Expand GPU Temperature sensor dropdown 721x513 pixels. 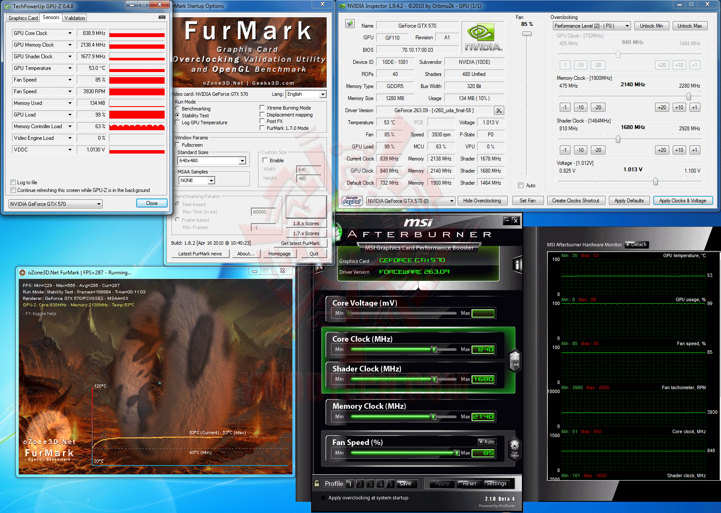coord(70,68)
